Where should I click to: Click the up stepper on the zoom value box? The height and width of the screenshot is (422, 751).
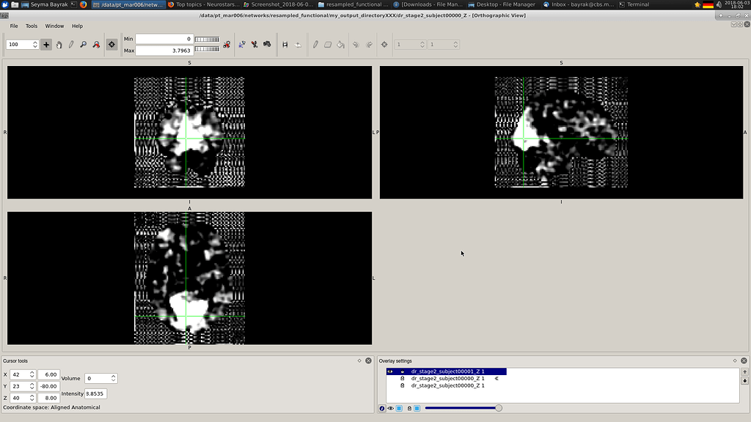point(36,40)
